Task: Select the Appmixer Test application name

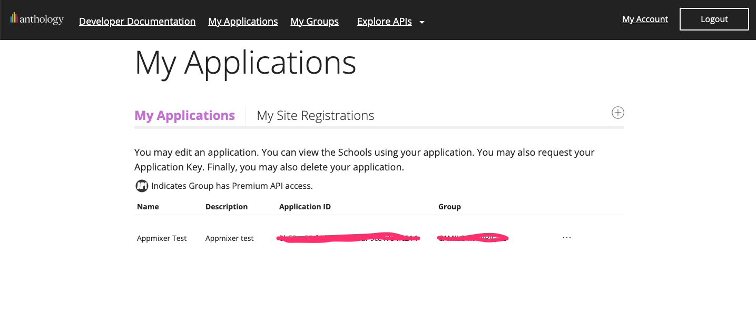Action: click(162, 238)
